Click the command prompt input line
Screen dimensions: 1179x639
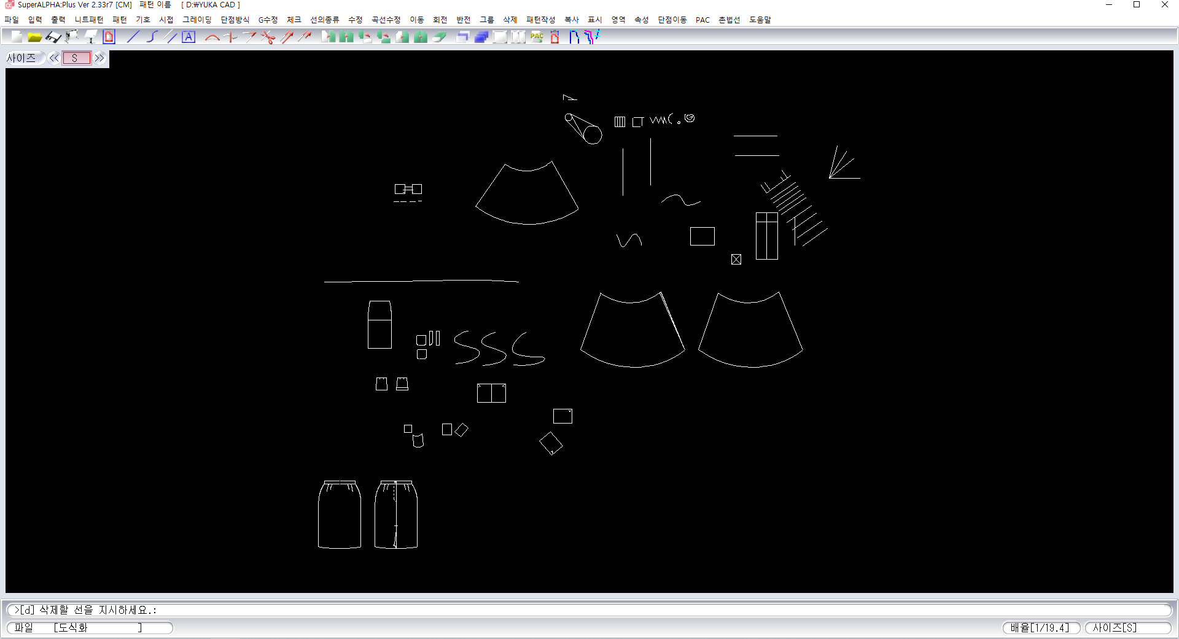point(589,610)
